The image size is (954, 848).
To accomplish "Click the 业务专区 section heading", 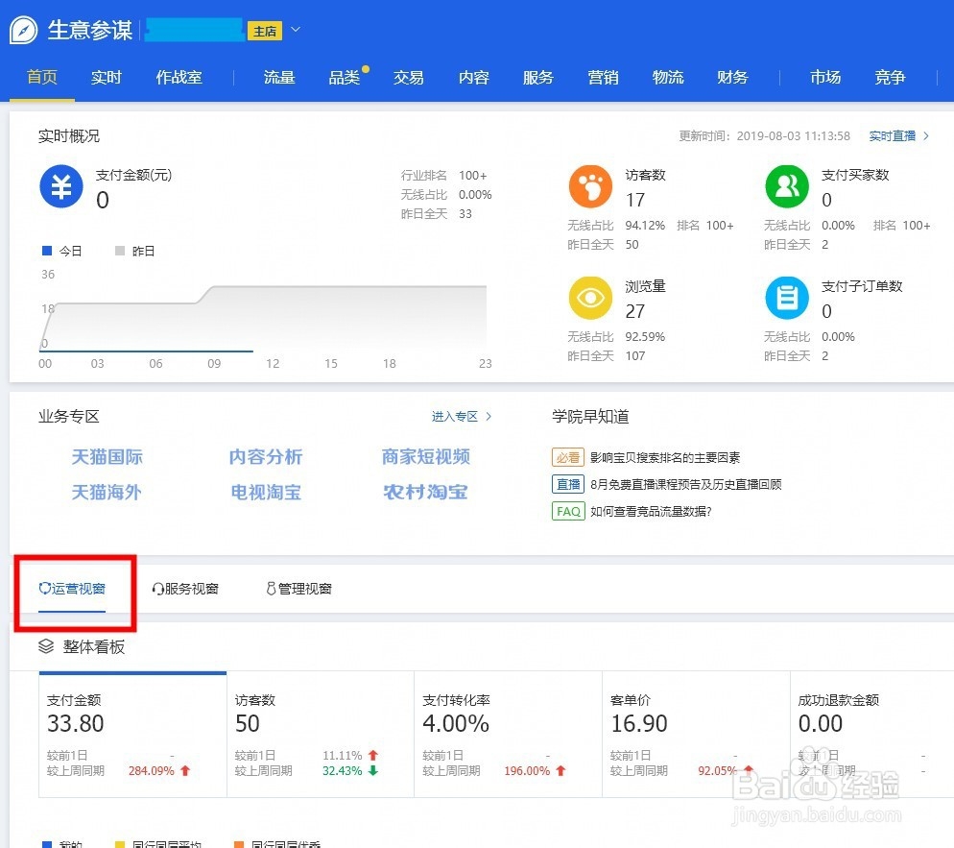I will coord(69,417).
